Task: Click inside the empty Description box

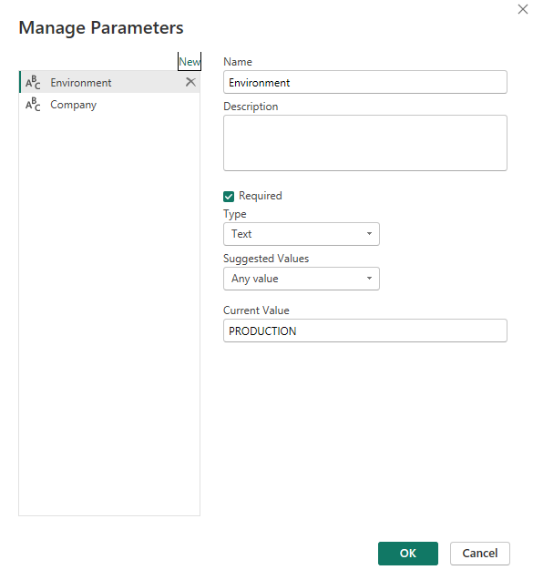Action: click(365, 143)
